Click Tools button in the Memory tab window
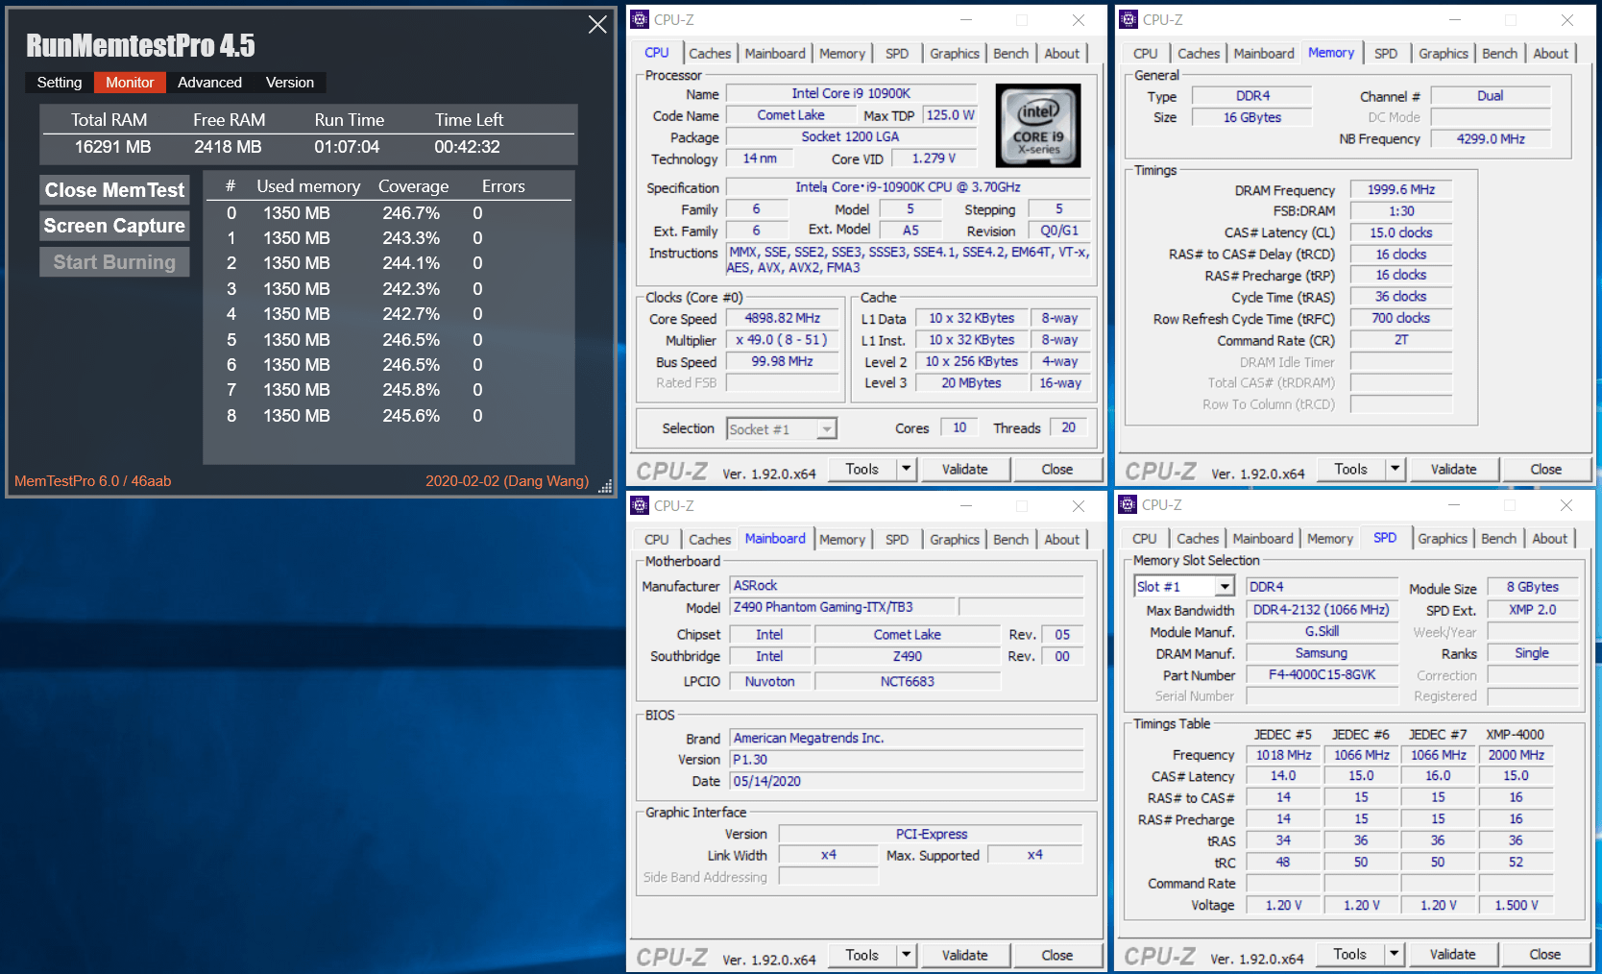Image resolution: width=1602 pixels, height=974 pixels. (x=1350, y=469)
